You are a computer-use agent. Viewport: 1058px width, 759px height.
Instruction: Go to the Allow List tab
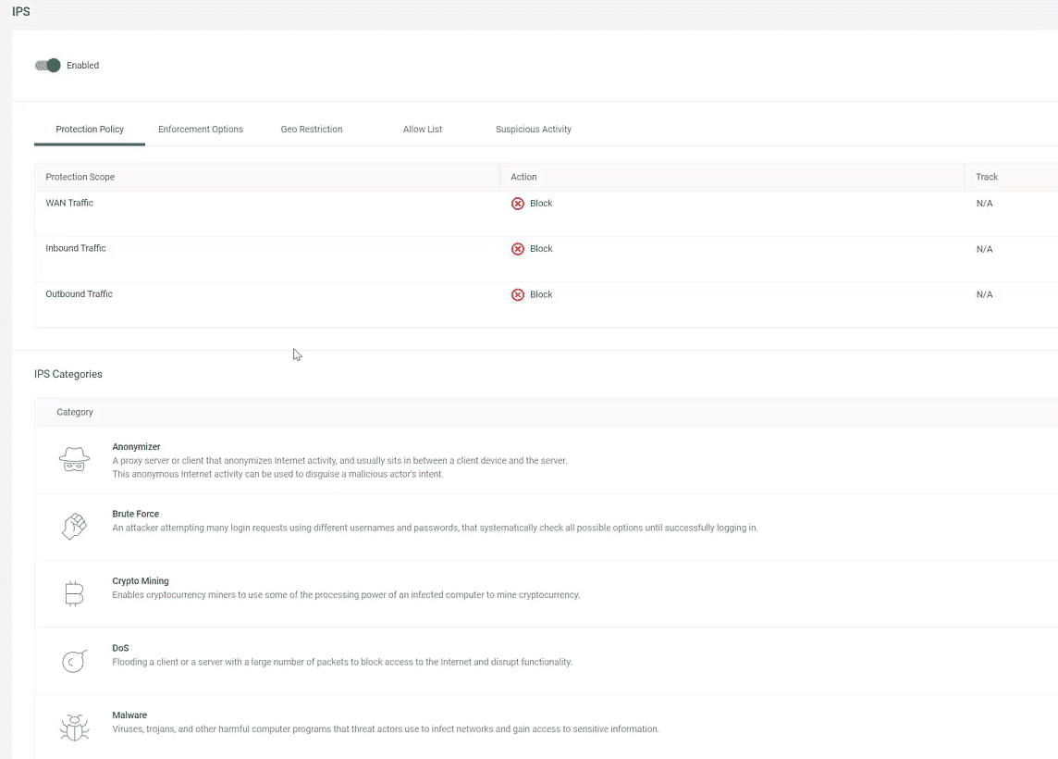pos(423,130)
